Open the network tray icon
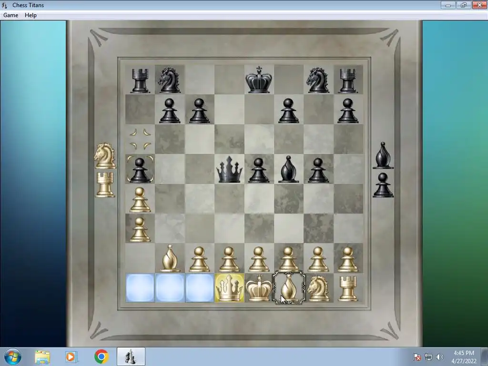 tap(428, 357)
